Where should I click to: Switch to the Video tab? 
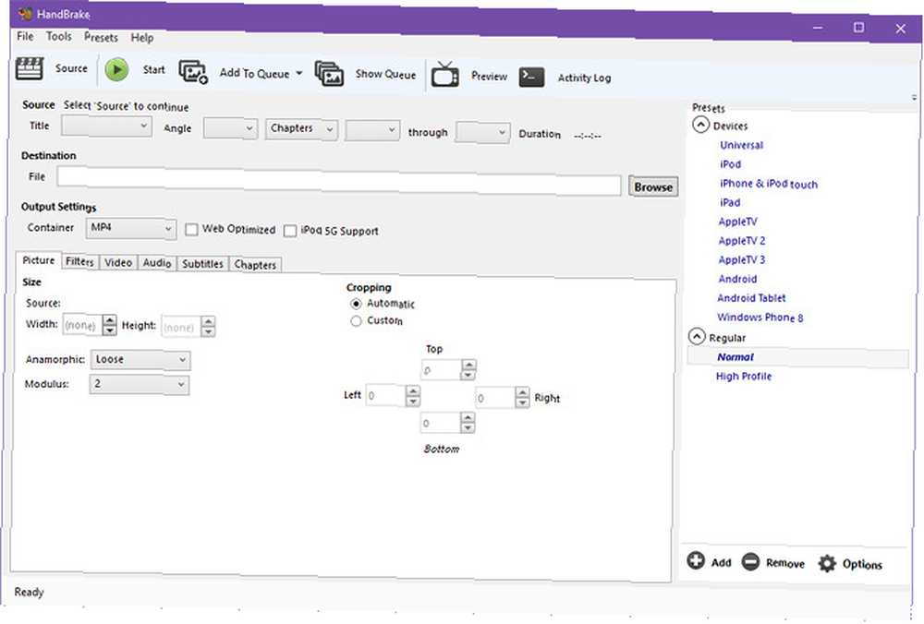[118, 262]
